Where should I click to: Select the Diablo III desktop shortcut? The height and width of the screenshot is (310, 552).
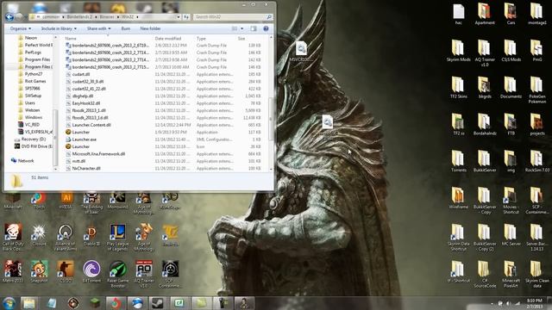[x=91, y=235]
